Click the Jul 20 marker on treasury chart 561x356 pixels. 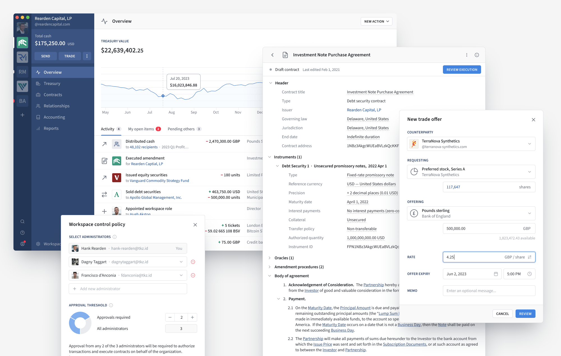click(x=163, y=96)
